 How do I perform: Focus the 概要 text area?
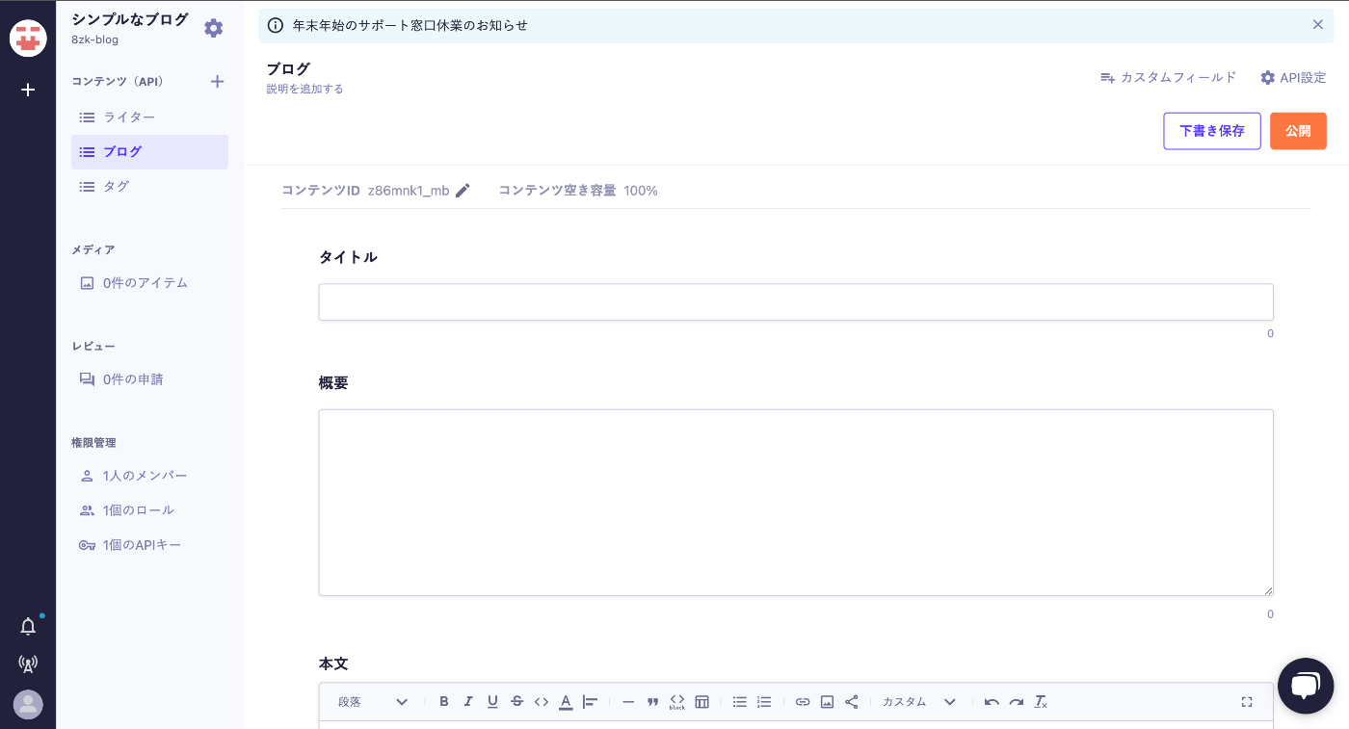[x=796, y=503]
